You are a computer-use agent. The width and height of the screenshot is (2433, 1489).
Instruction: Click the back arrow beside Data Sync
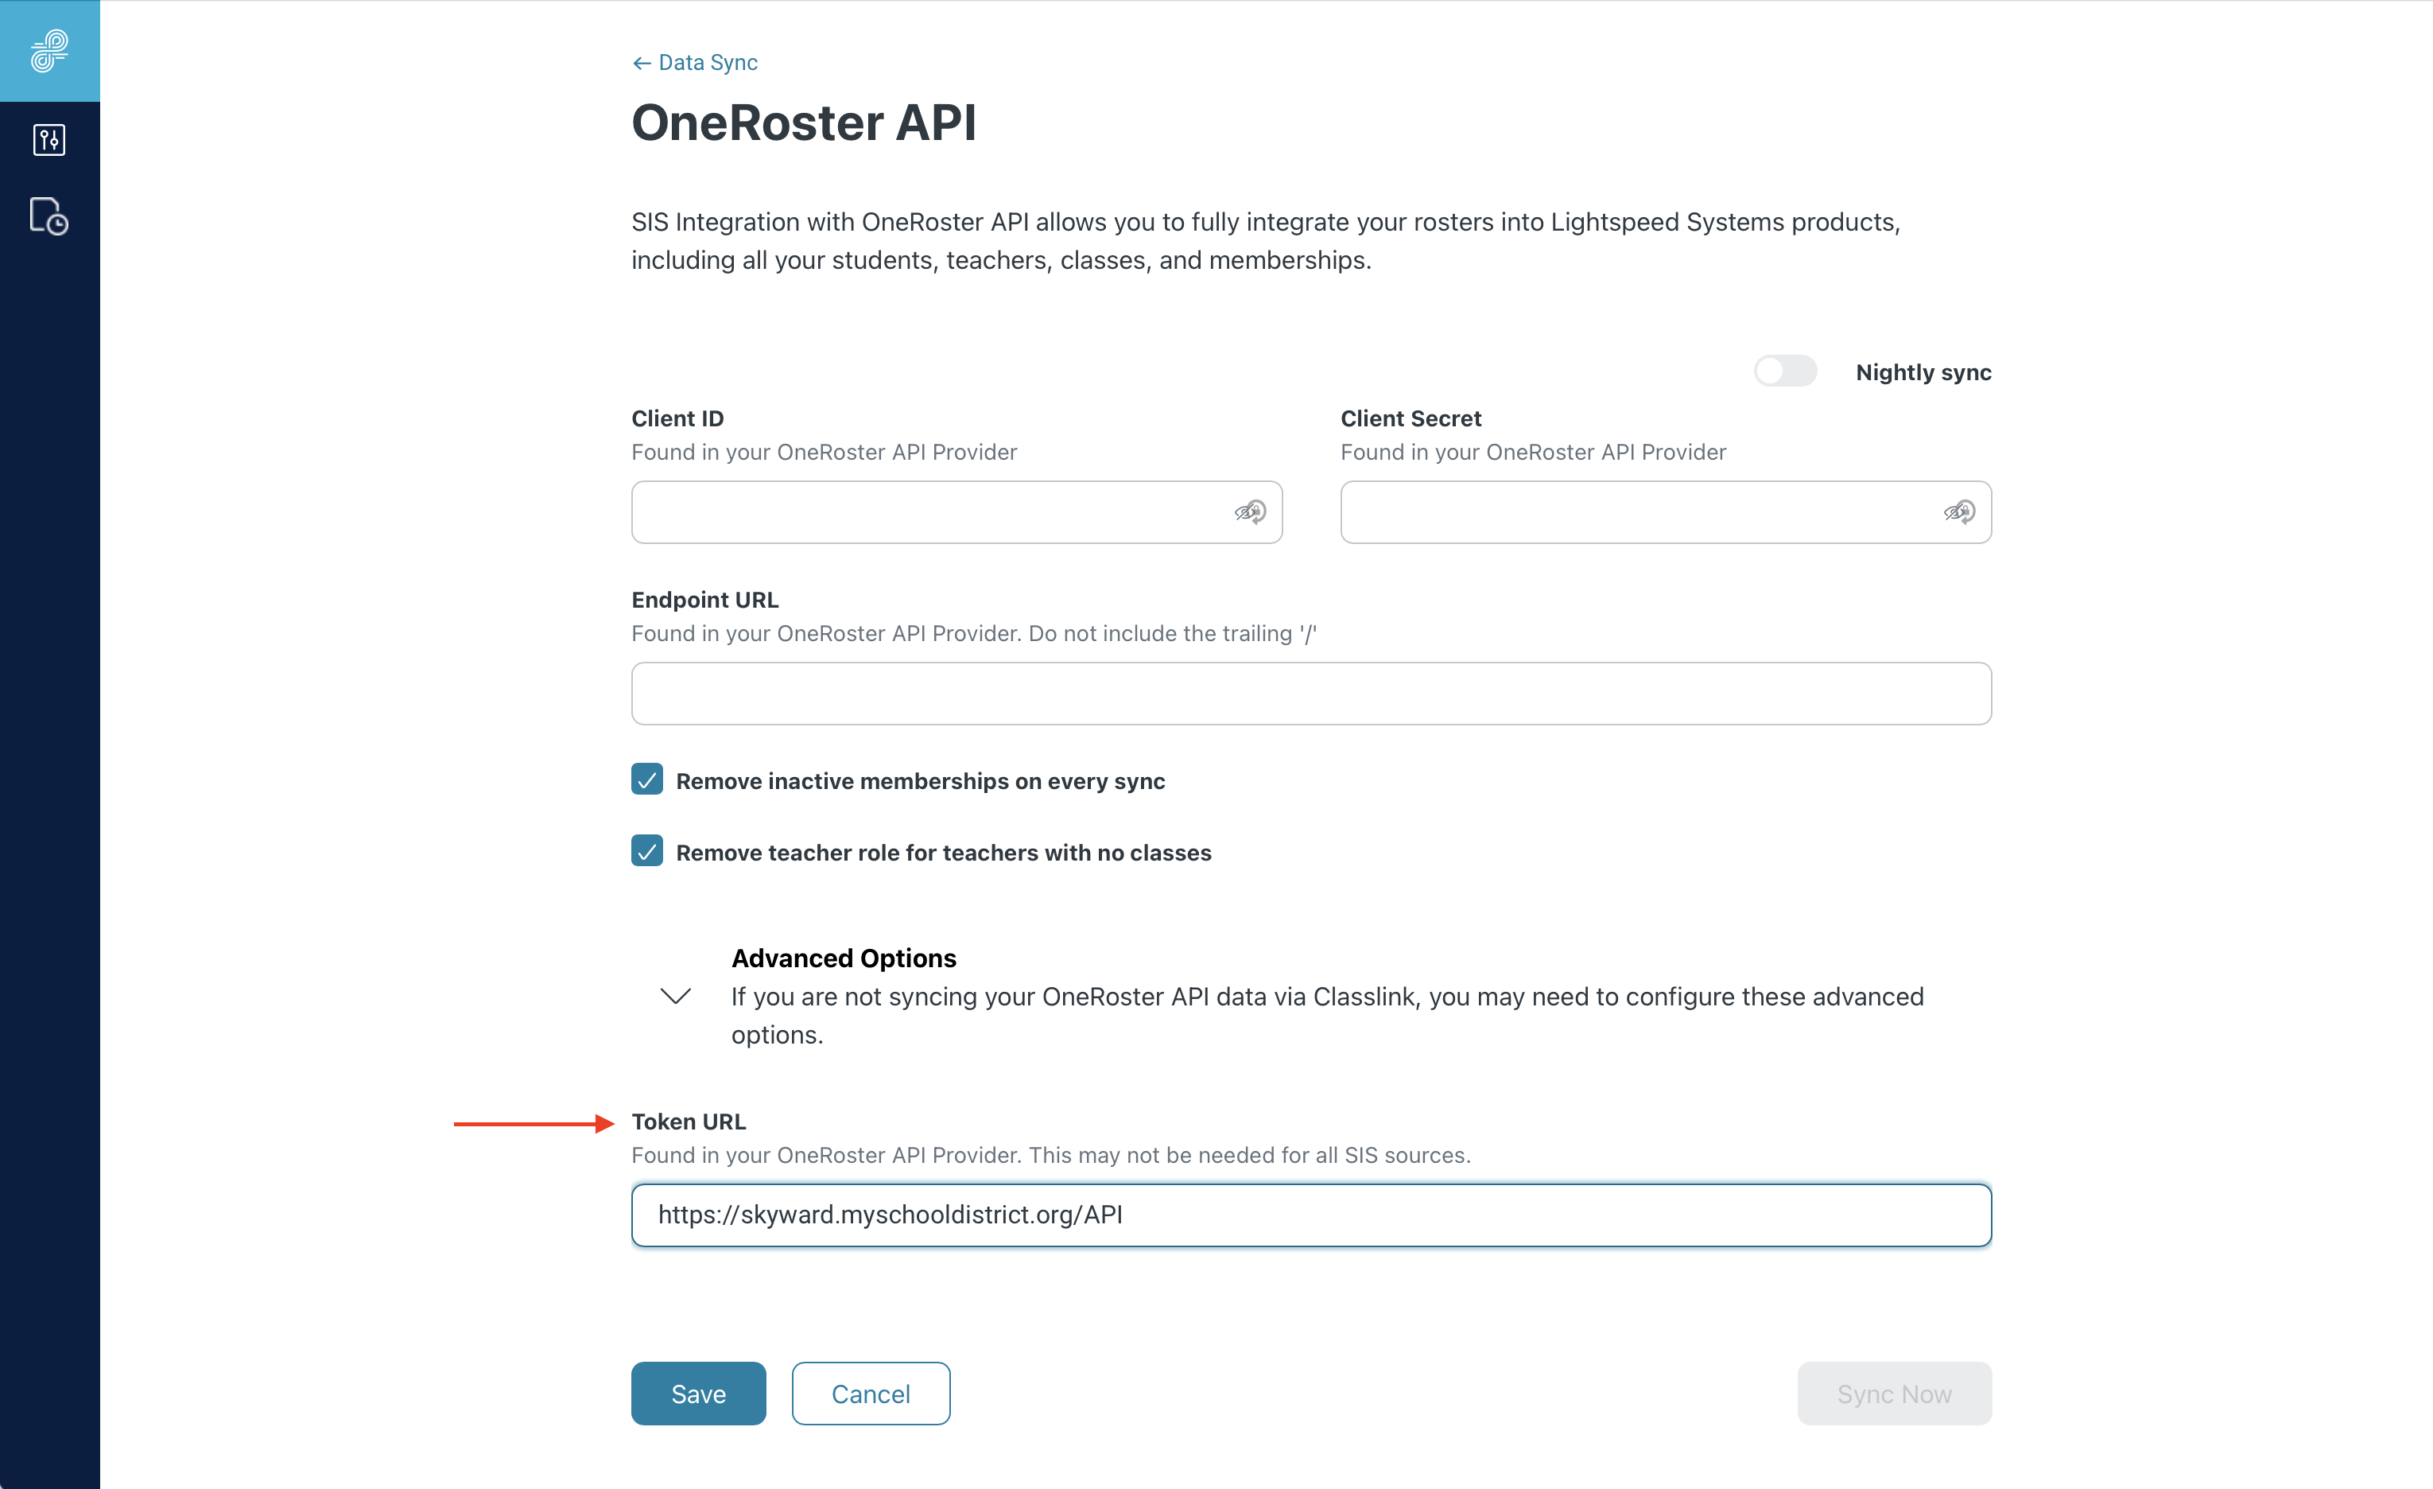pos(642,62)
